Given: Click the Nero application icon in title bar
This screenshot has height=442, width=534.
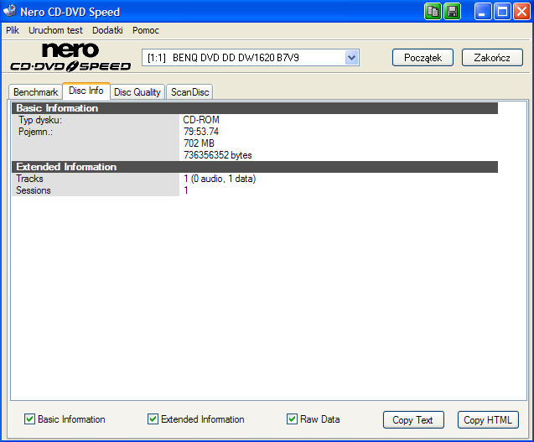Looking at the screenshot, I should (x=9, y=11).
